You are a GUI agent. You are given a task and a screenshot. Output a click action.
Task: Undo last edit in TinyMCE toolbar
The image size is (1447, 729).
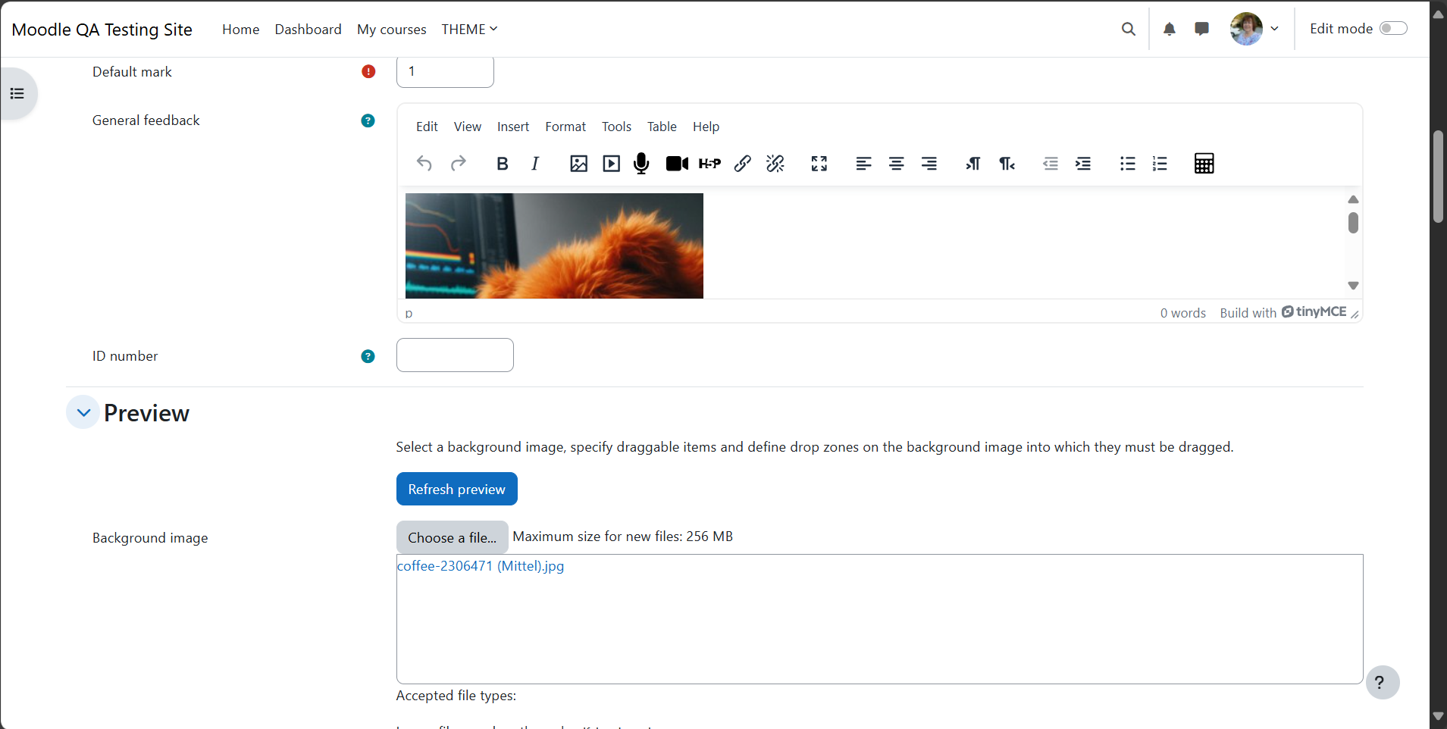[424, 163]
